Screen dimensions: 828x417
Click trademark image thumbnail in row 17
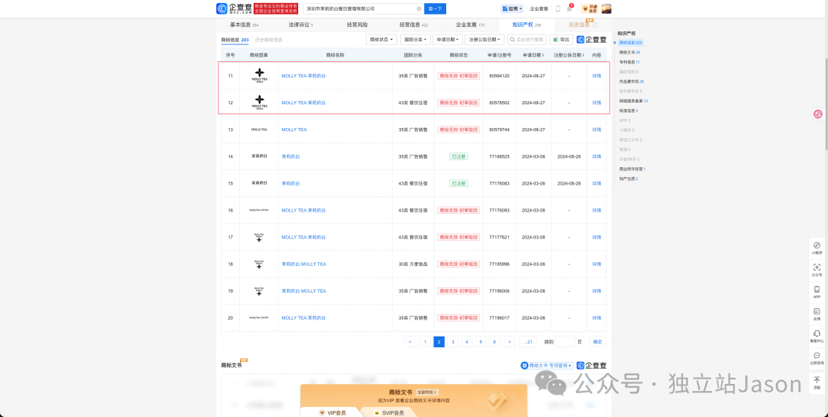tap(259, 237)
